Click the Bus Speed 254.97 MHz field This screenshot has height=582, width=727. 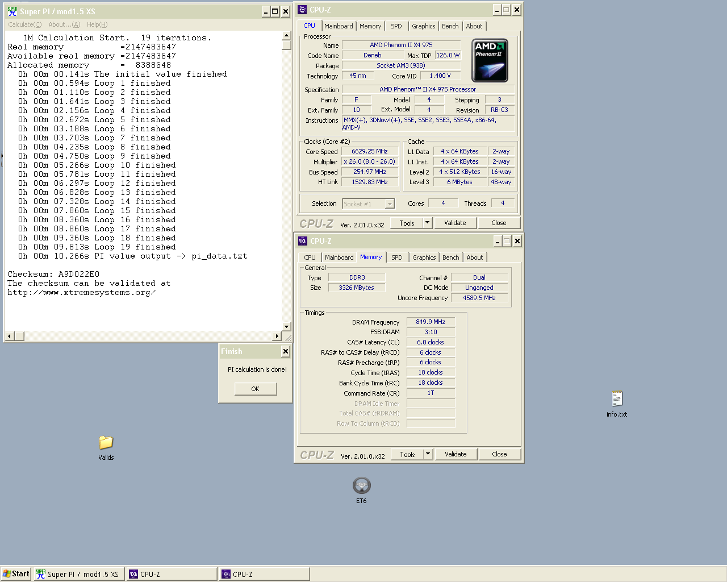point(369,172)
